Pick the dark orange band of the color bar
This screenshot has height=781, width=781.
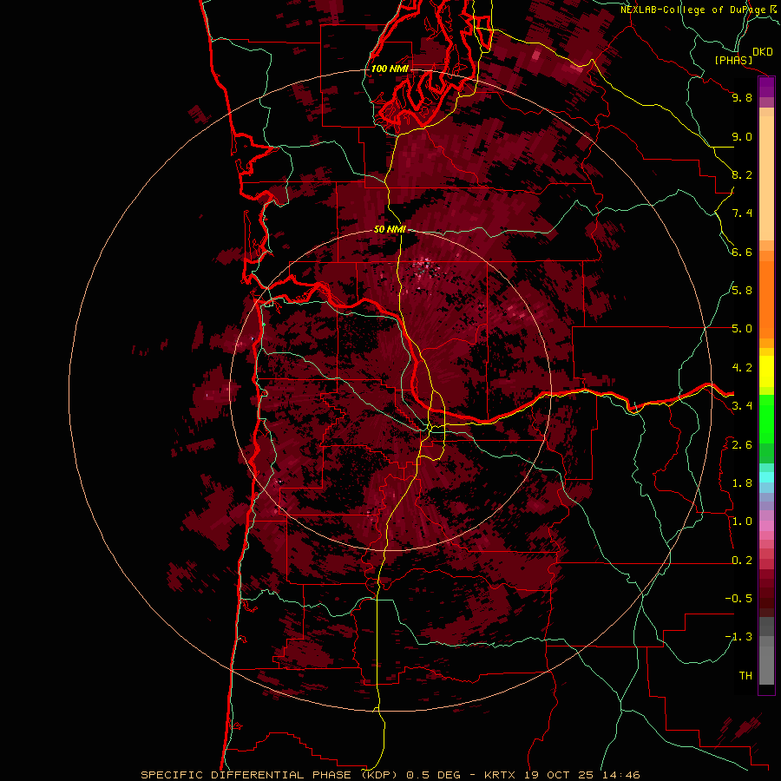[766, 299]
